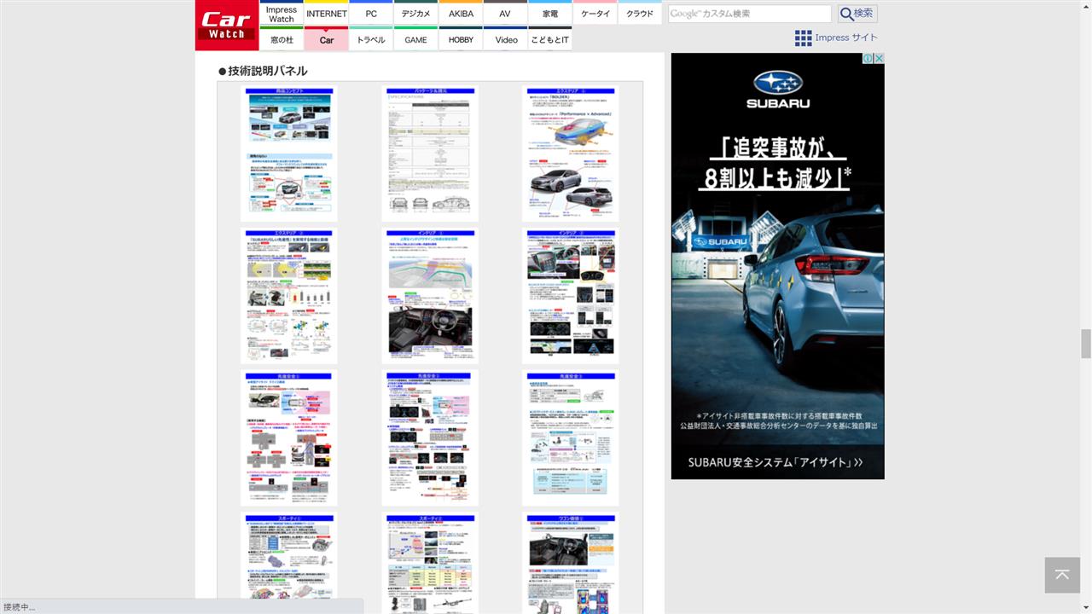Click the back-to-top arrow button
This screenshot has height=614, width=1092.
pos(1062,575)
